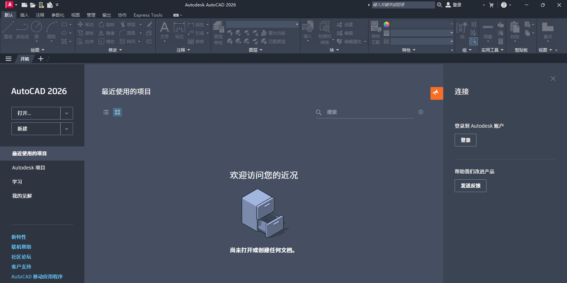Open the 管理 ribbon tab

(91, 15)
